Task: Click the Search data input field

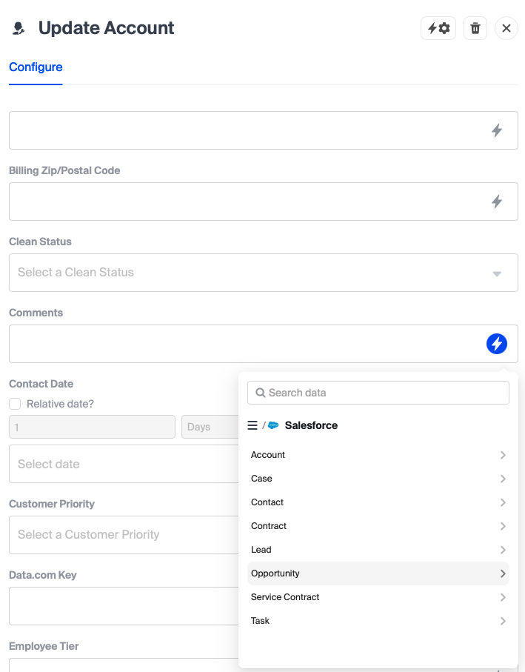Action: tap(385, 393)
